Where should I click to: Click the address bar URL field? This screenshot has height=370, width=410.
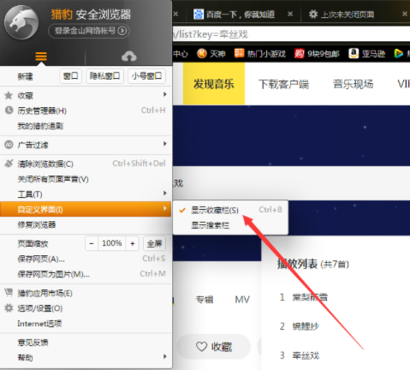pos(291,34)
